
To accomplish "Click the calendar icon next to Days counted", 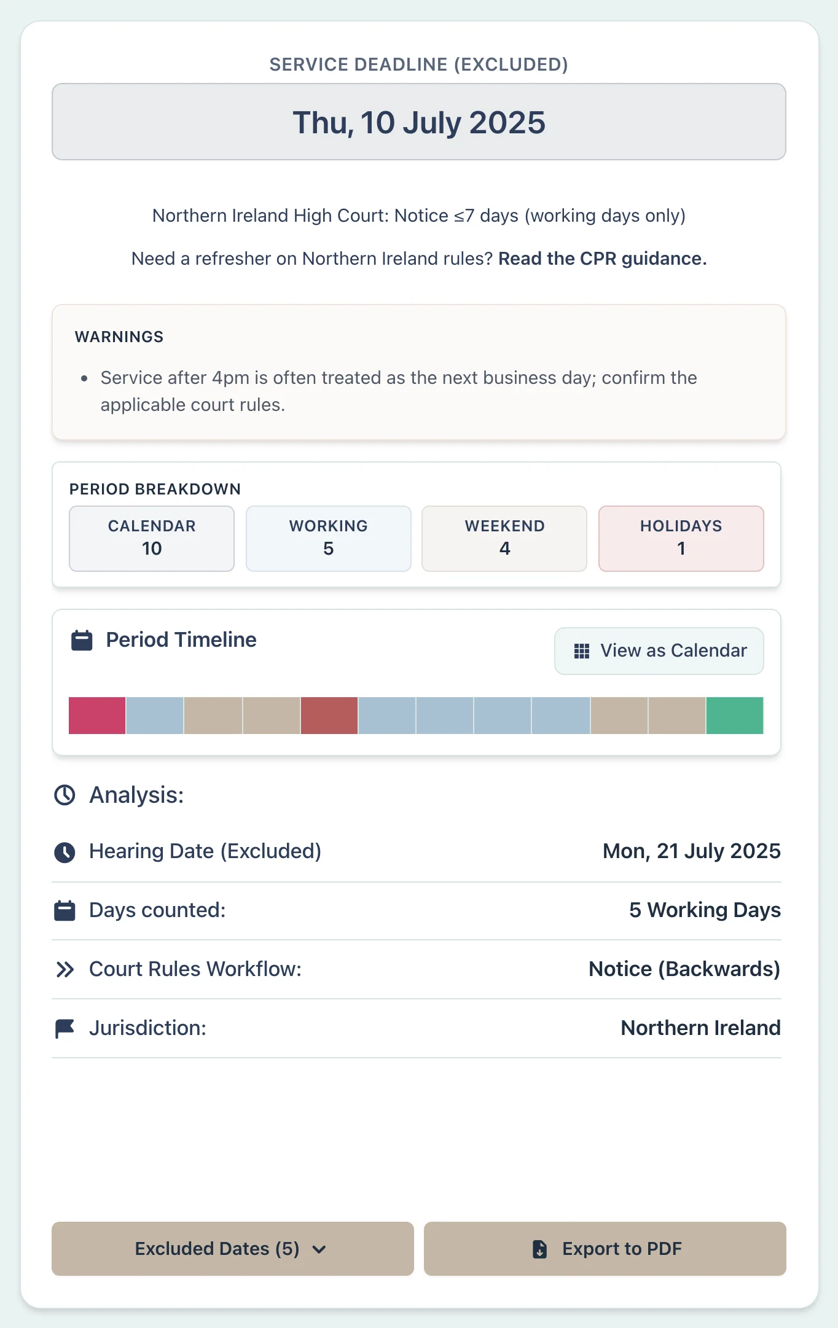I will [x=64, y=910].
